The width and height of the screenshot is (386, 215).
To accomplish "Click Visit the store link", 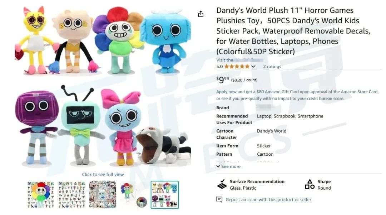I will 240,60.
